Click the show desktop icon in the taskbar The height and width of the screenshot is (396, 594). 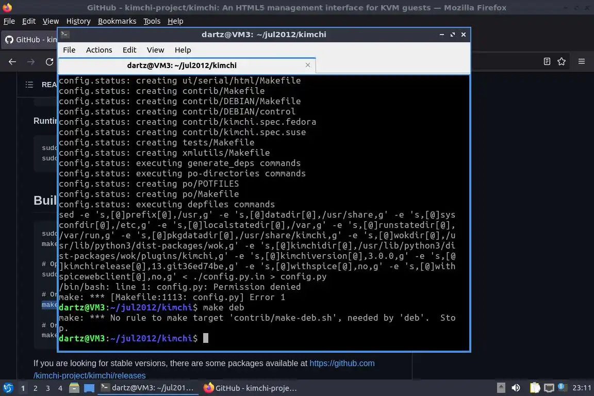[x=89, y=388]
